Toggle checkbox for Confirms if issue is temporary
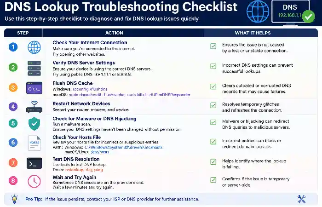The height and width of the screenshot is (207, 322). click(x=213, y=180)
